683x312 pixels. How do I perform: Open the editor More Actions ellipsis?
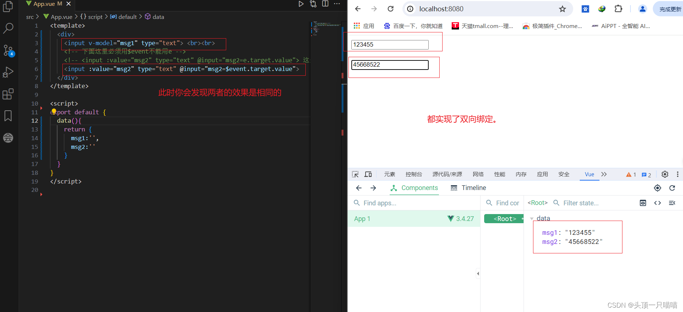coord(337,4)
